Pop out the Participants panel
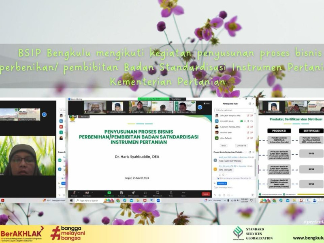Screen dimensions: 324x243 pyautogui.click(x=249, y=104)
